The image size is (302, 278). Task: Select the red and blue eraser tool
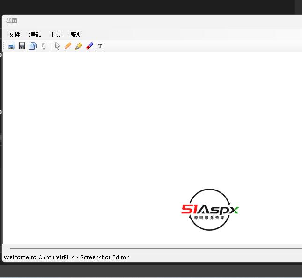pyautogui.click(x=89, y=46)
